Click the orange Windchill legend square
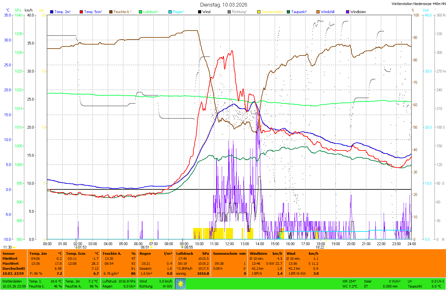 pyautogui.click(x=318, y=12)
